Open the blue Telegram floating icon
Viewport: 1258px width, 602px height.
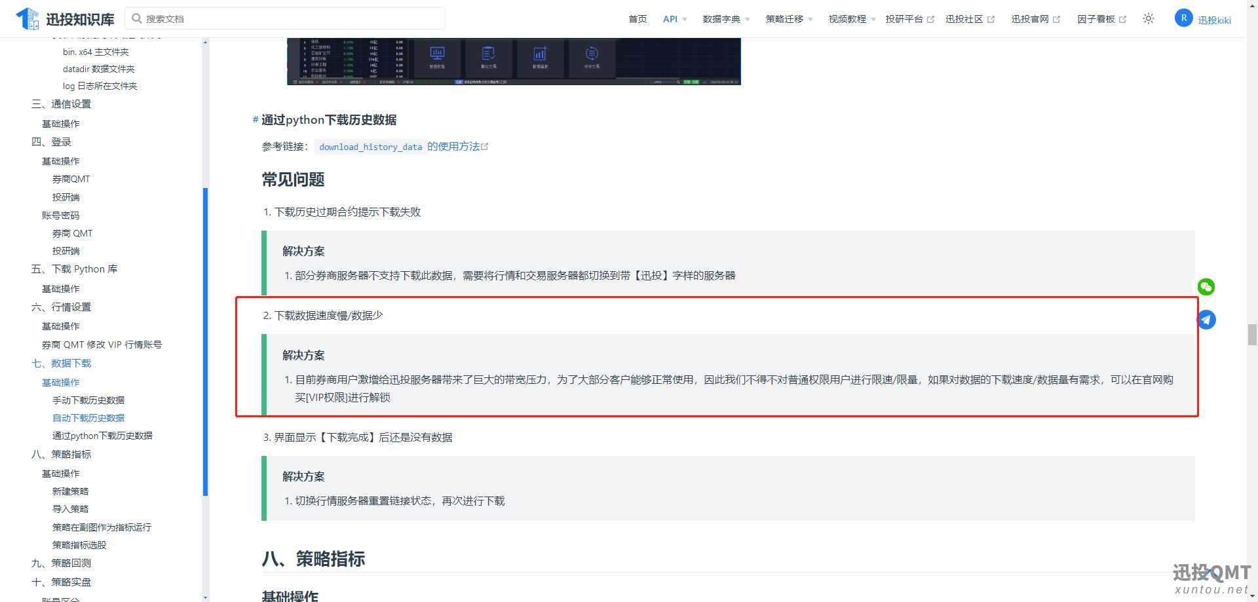click(x=1207, y=320)
